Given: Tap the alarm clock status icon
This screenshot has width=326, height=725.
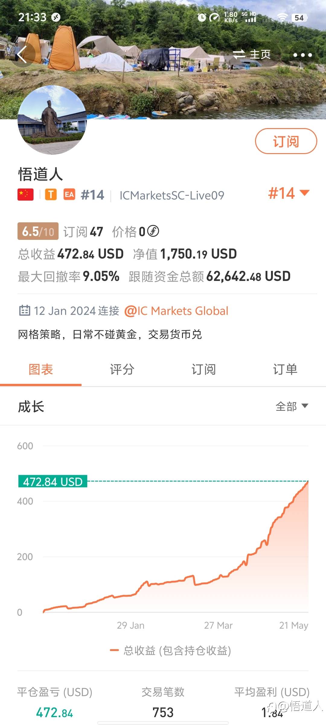Looking at the screenshot, I should [202, 18].
